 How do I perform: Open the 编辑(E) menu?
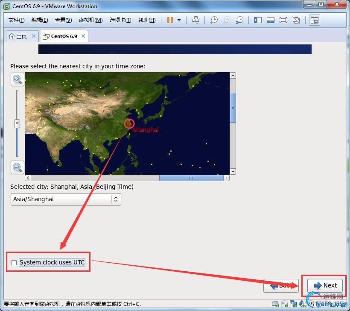tap(40, 20)
